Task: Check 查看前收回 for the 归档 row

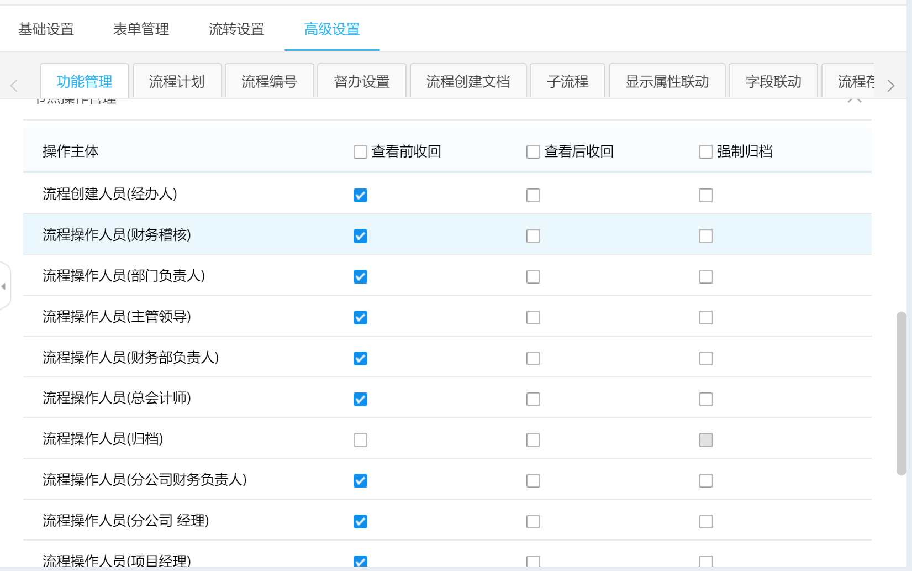Action: (360, 440)
